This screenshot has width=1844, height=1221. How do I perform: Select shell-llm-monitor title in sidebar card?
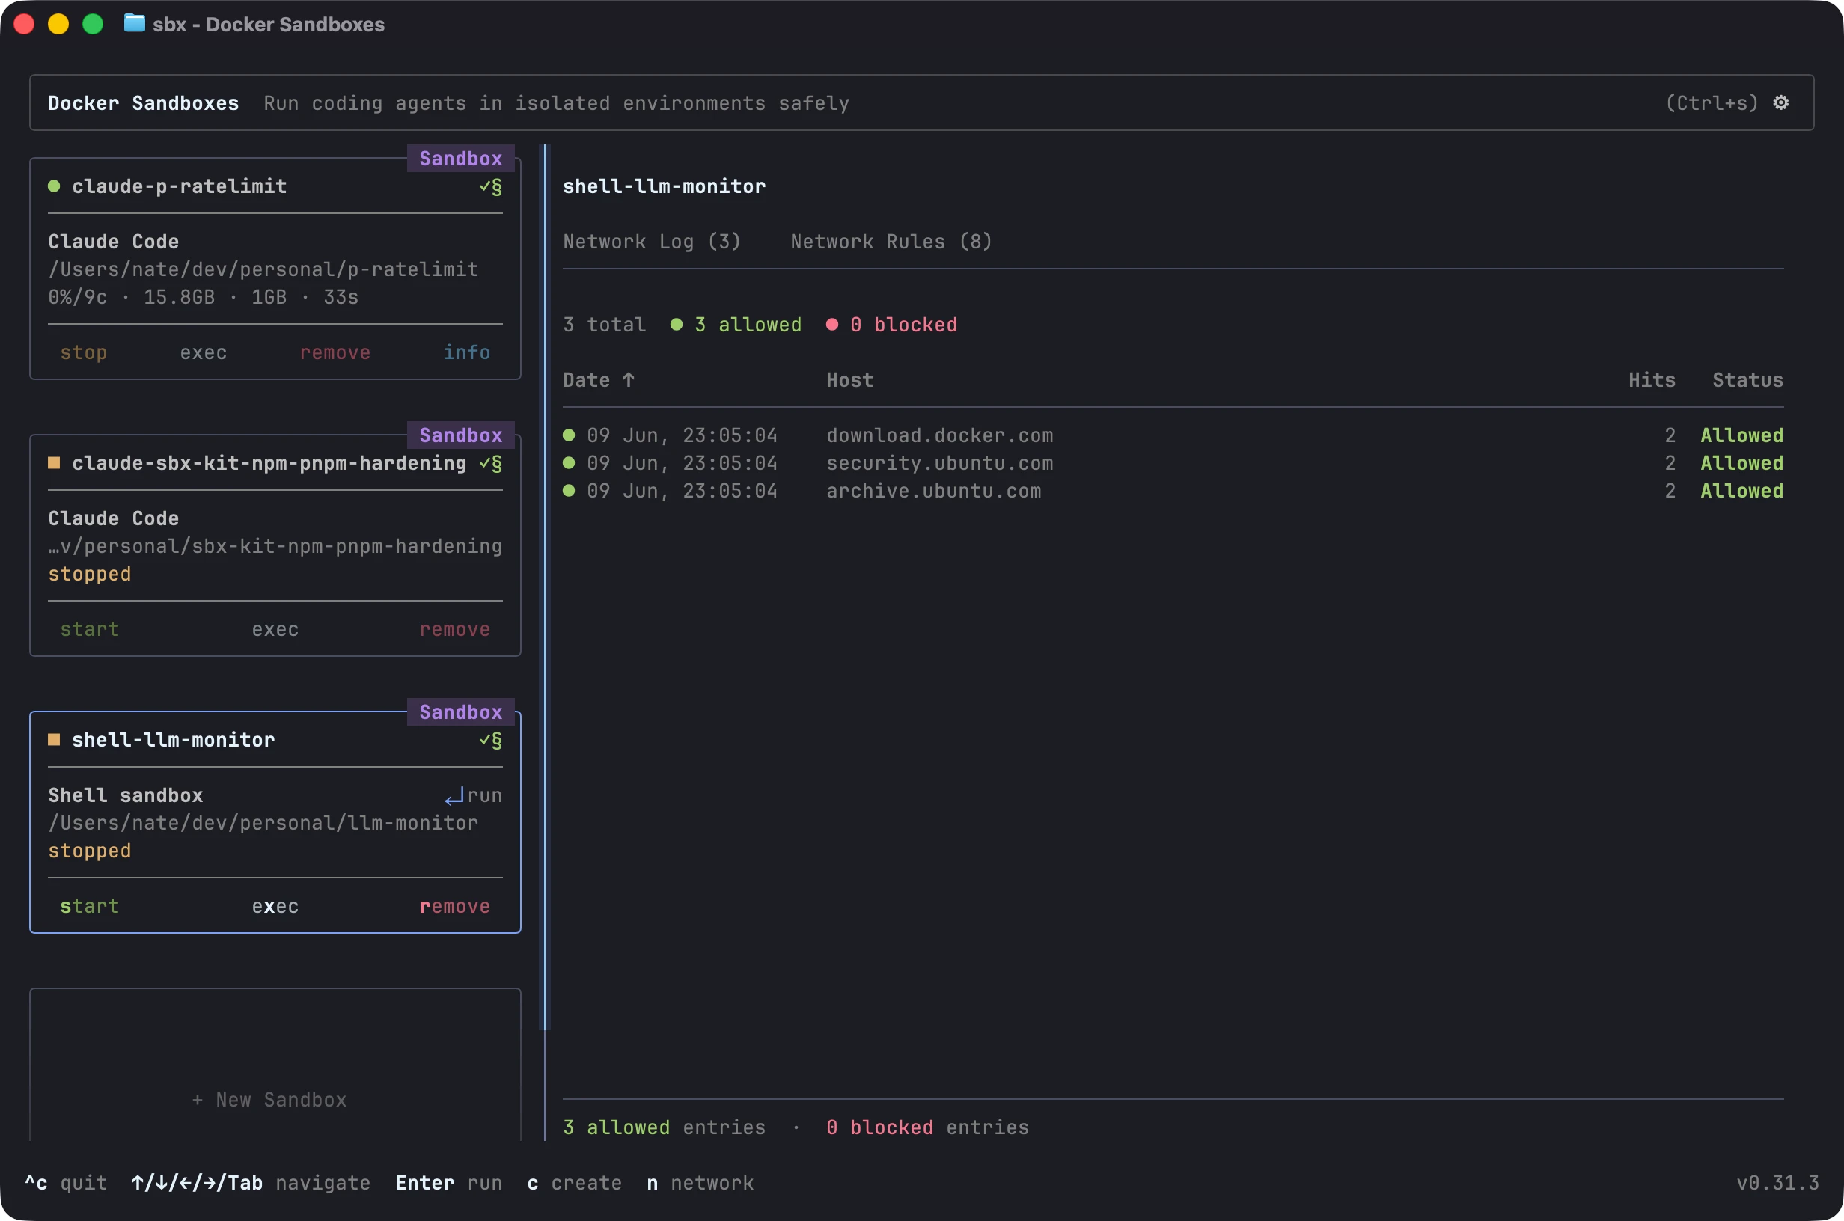tap(173, 740)
